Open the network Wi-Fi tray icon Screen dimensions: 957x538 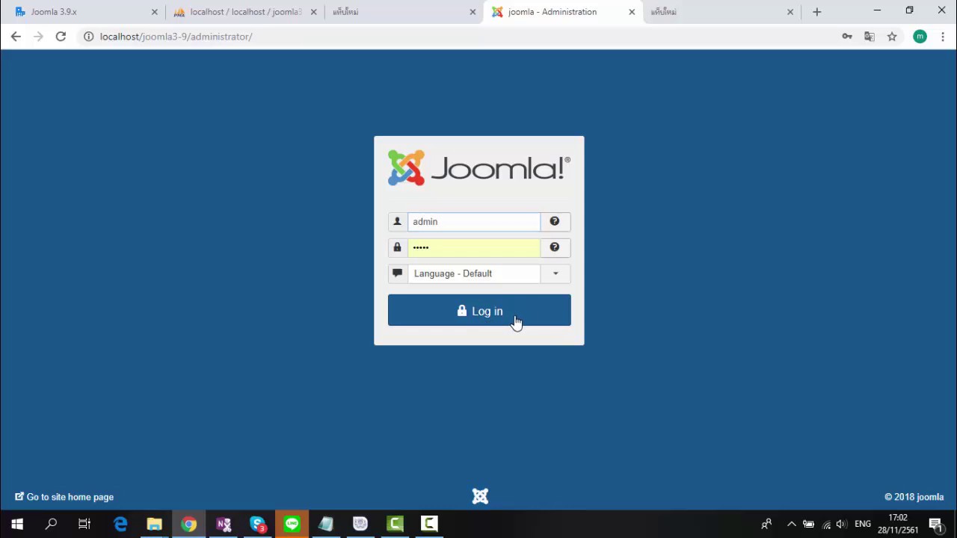(x=825, y=524)
